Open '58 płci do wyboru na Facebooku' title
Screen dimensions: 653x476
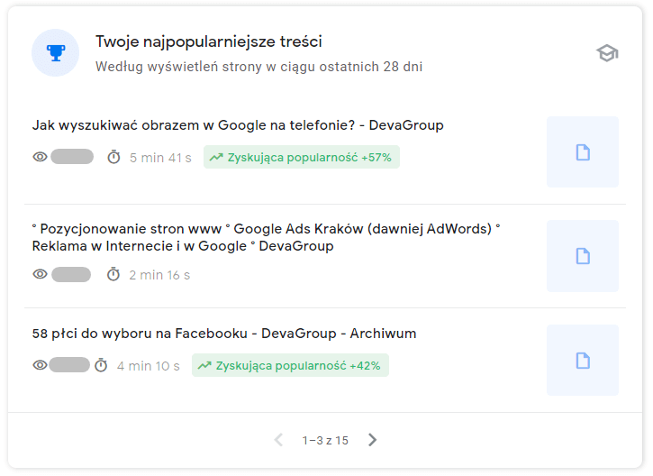point(223,334)
